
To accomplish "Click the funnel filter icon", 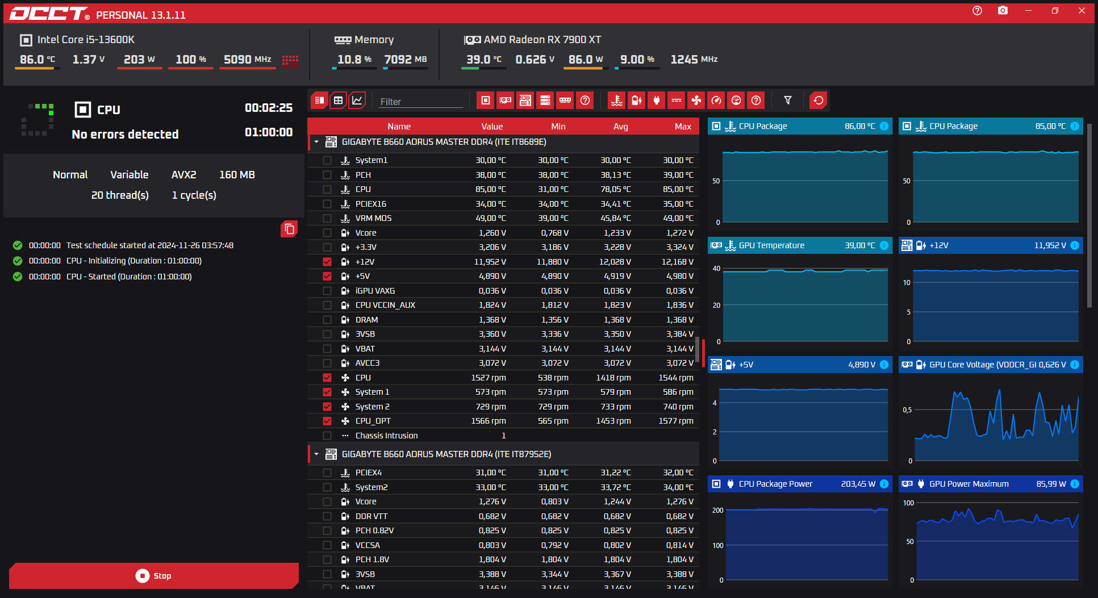I will point(788,101).
